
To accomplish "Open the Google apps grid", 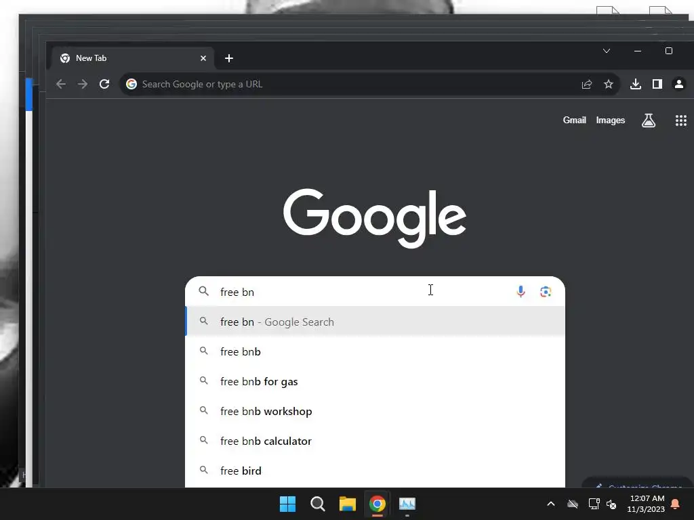I will click(x=680, y=121).
